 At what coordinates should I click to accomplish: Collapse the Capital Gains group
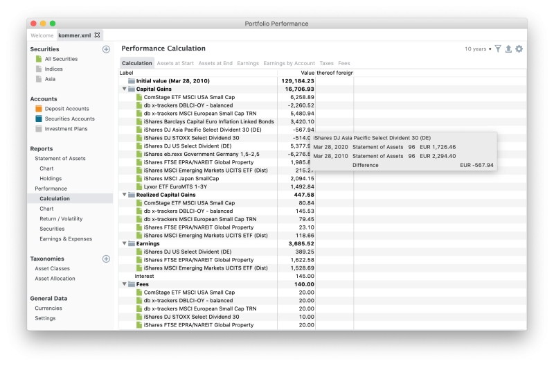tap(125, 89)
